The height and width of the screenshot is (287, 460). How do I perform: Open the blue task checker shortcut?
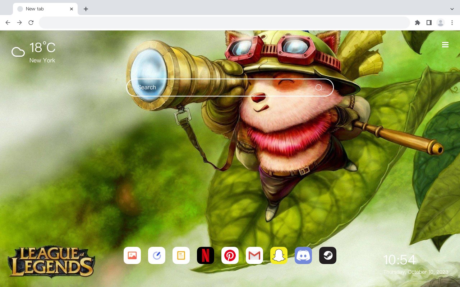(x=157, y=255)
